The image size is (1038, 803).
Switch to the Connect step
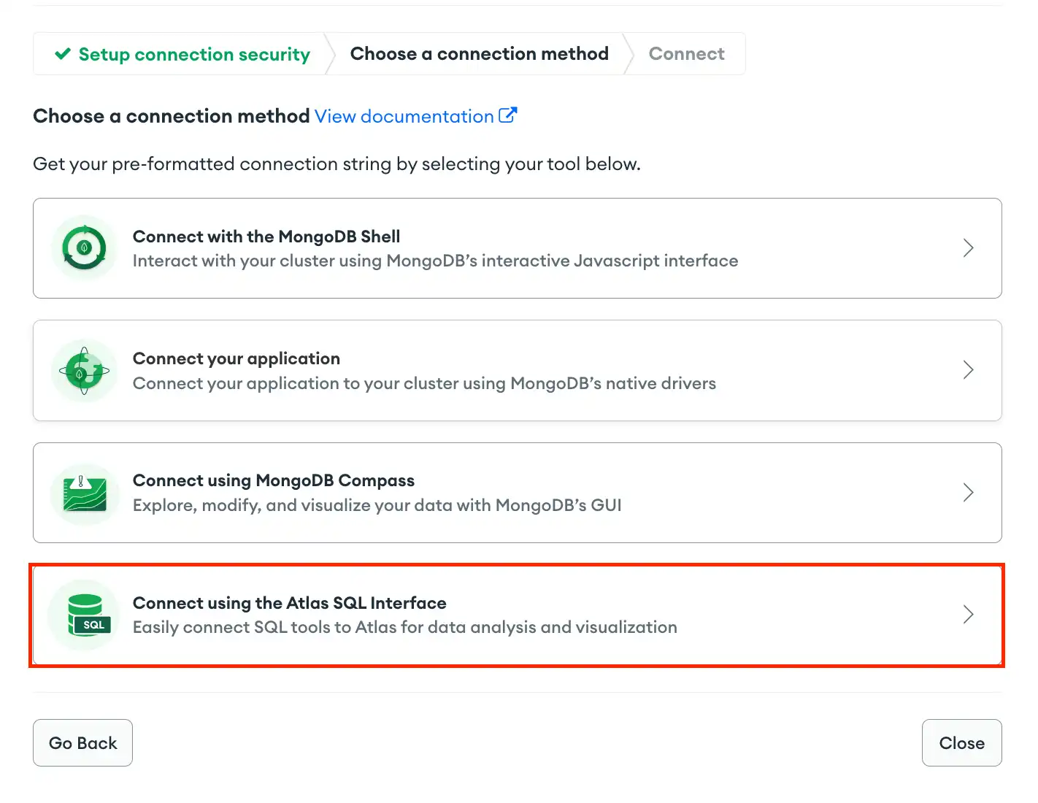click(686, 53)
